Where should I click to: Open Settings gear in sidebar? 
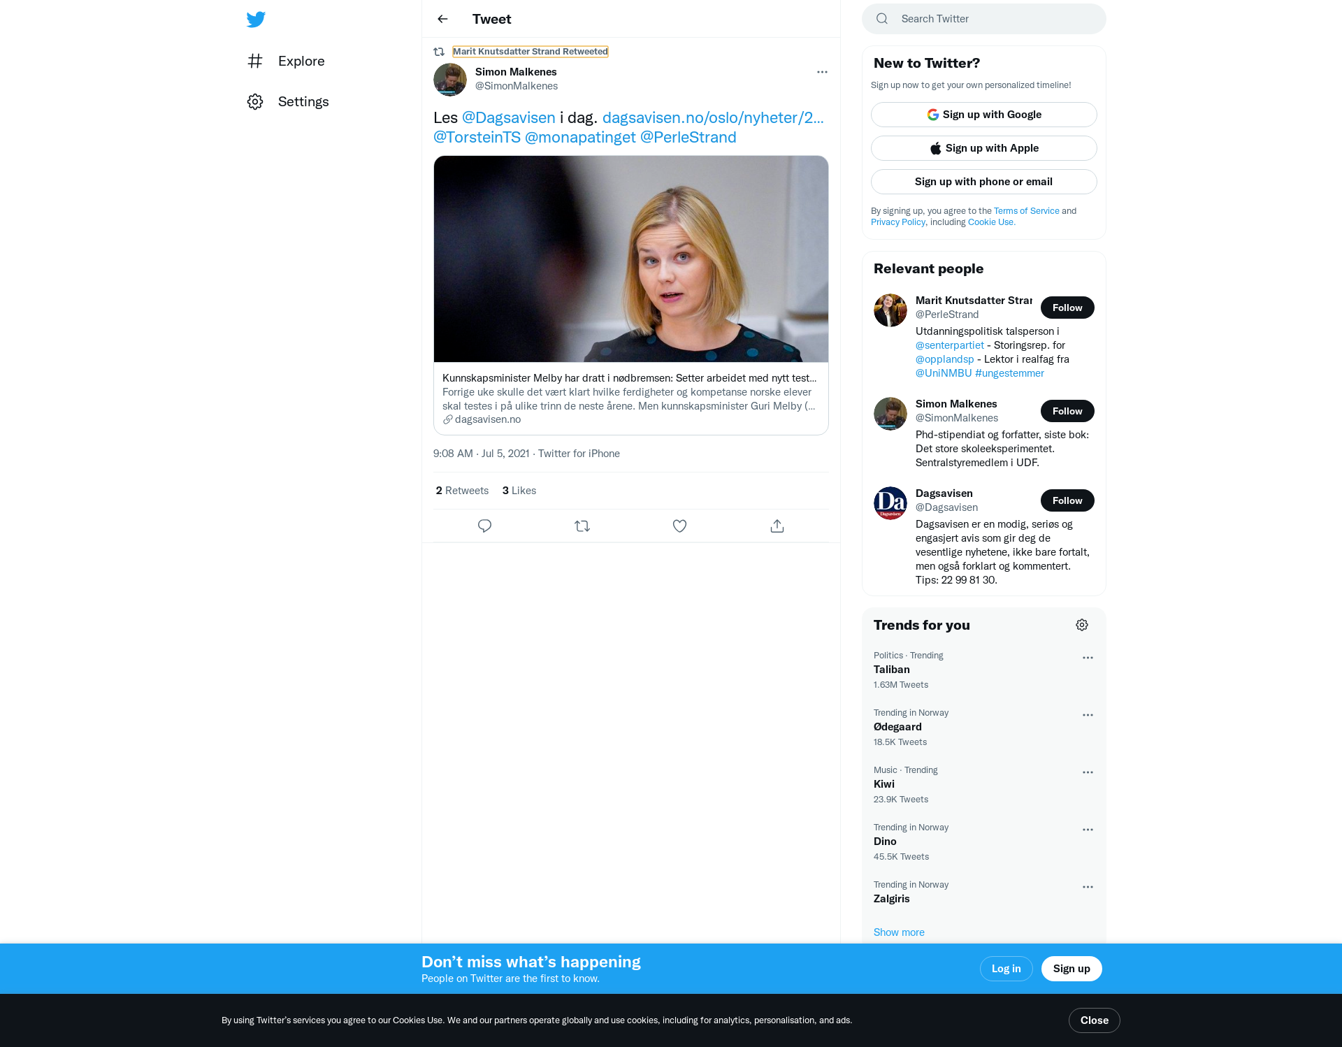(255, 101)
